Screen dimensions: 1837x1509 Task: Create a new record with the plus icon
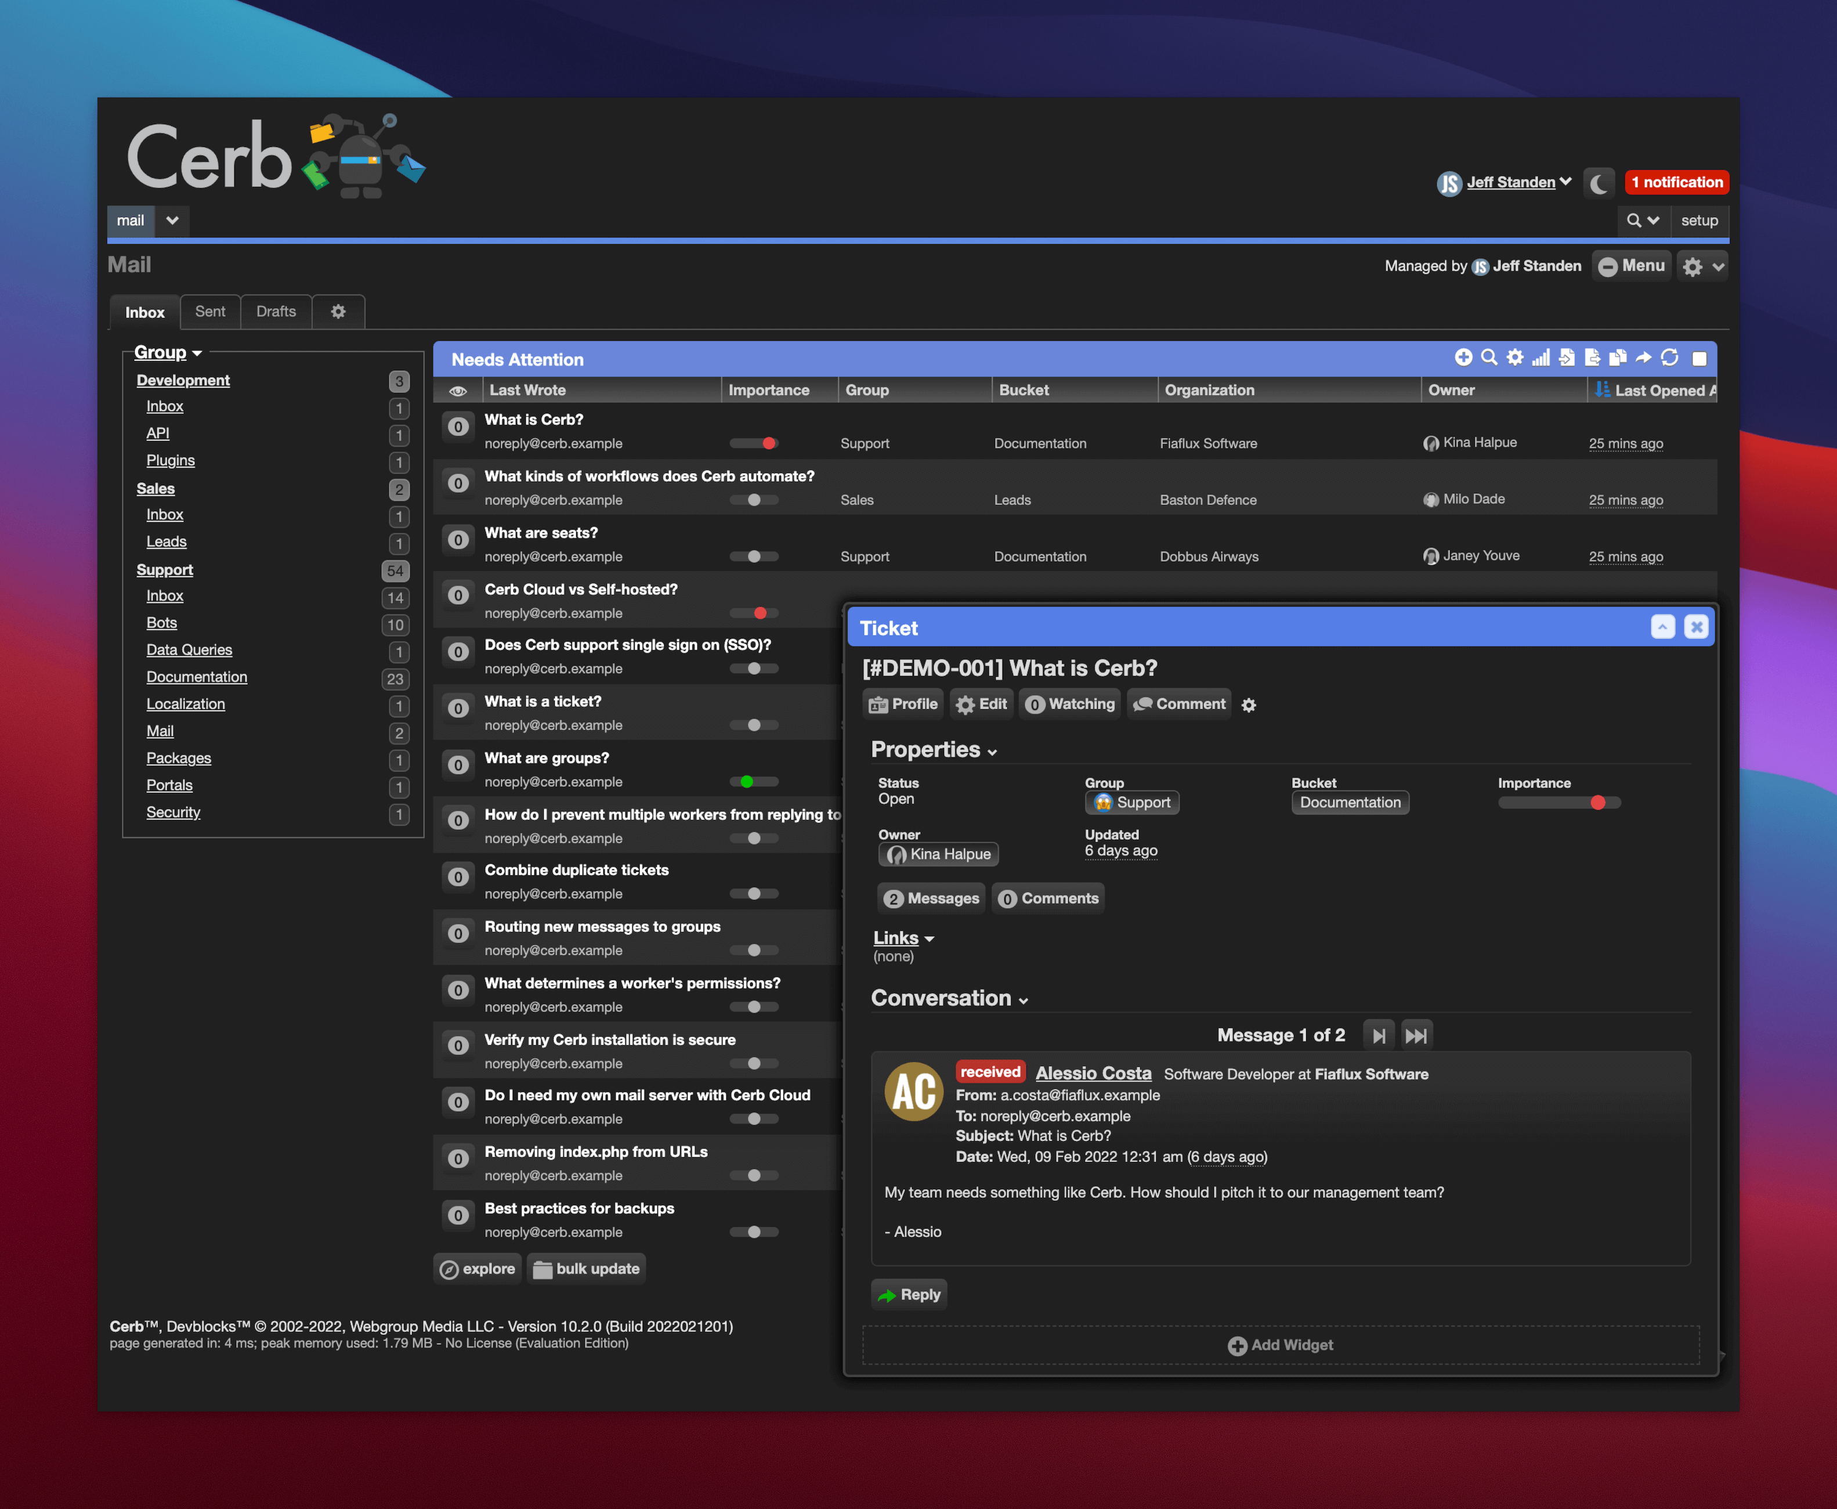(x=1464, y=358)
